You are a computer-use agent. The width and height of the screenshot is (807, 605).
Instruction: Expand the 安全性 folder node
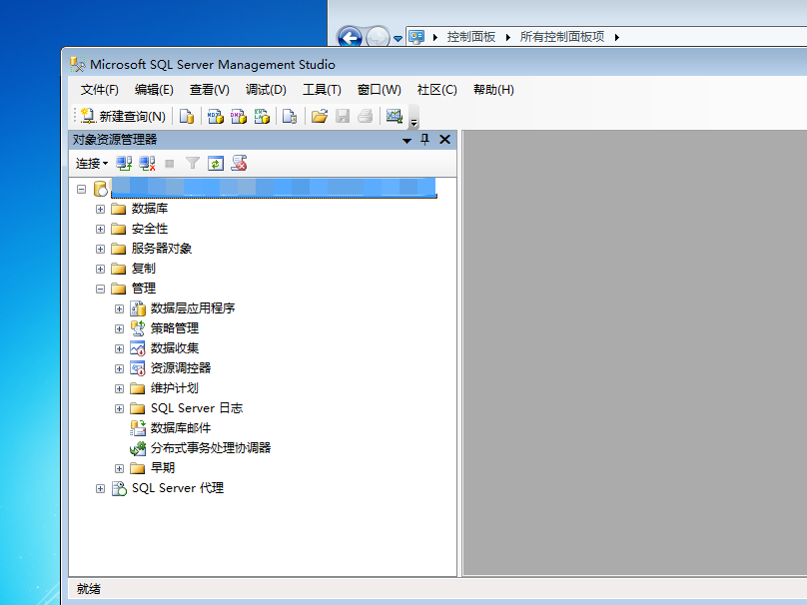click(100, 229)
